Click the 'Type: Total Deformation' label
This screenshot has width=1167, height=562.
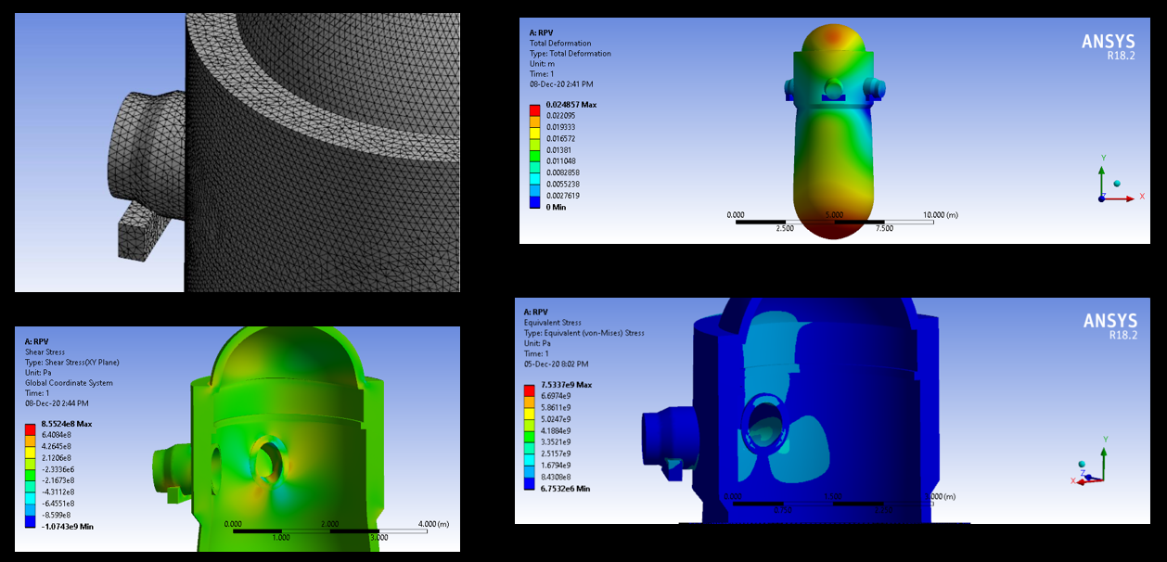point(570,54)
